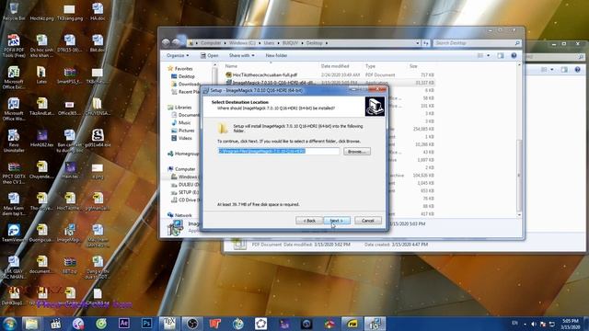Image resolution: width=589 pixels, height=331 pixels.
Task: Click New folder in Explorer toolbar
Action: [x=276, y=55]
